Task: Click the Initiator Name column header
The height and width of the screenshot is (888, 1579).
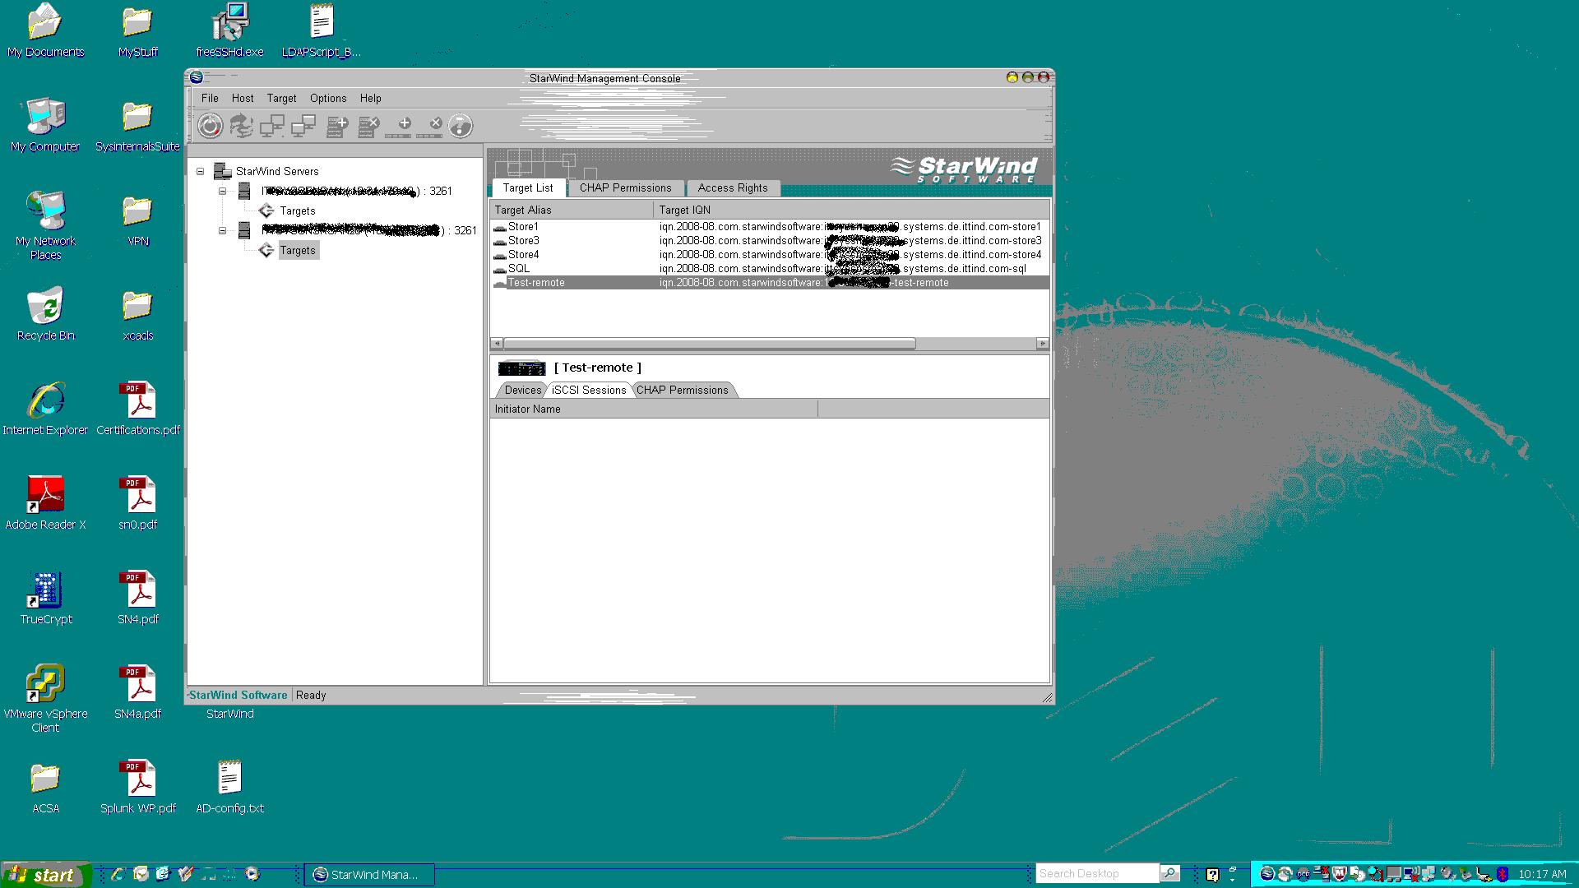Action: point(654,409)
